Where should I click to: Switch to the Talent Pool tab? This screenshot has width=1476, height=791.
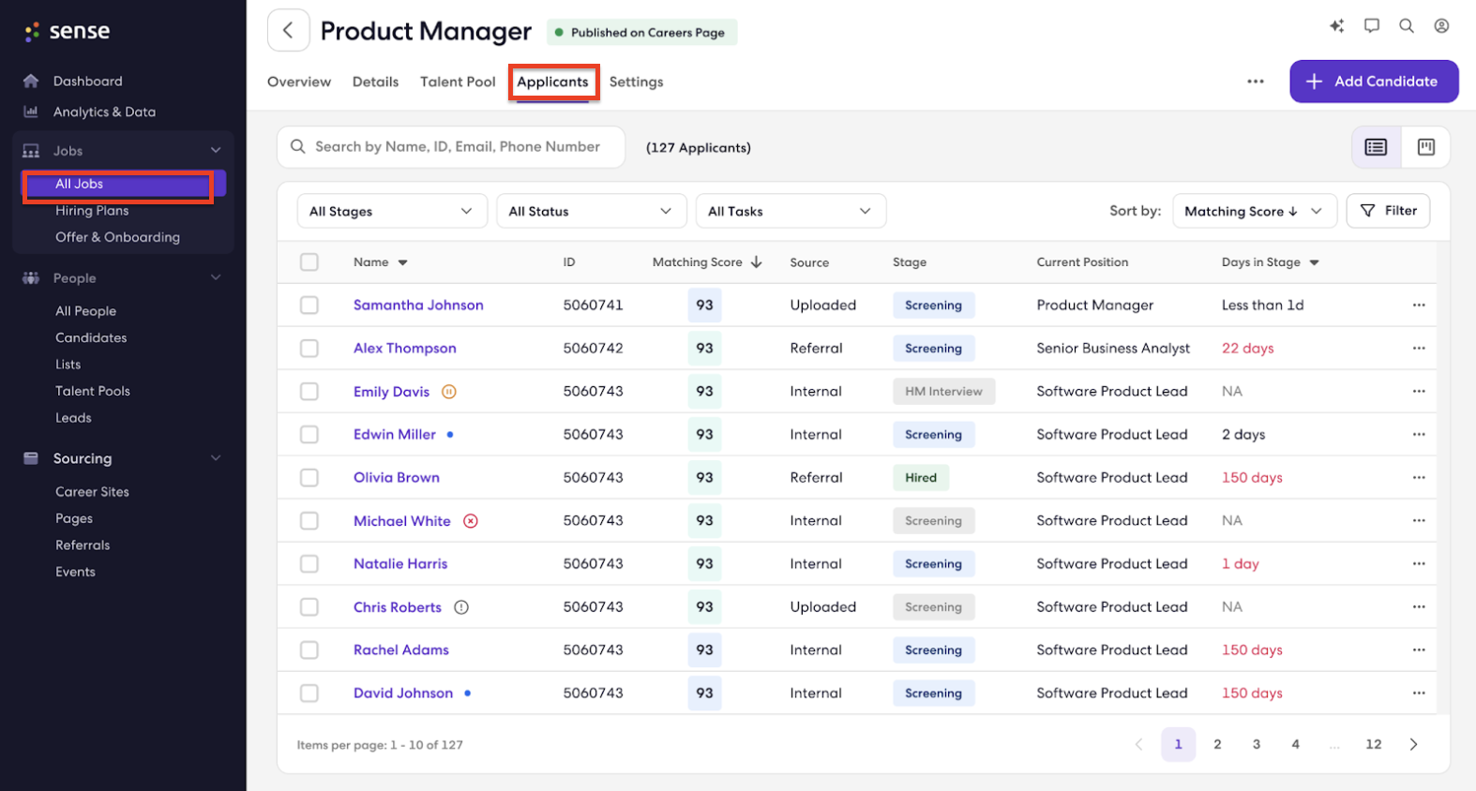pyautogui.click(x=458, y=82)
